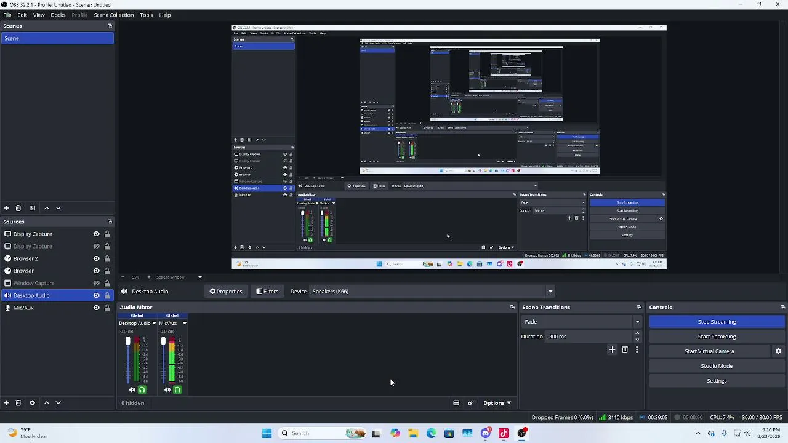Select the Browser 2 source row

tap(57, 258)
